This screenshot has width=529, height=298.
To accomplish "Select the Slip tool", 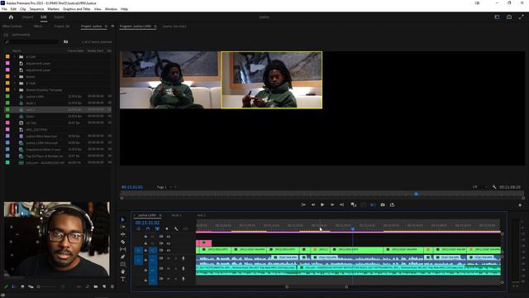I will (x=123, y=249).
